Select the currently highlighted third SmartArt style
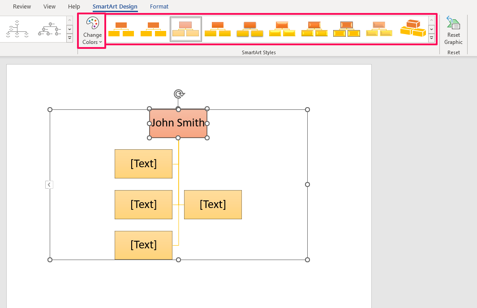The width and height of the screenshot is (477, 308). (x=185, y=29)
